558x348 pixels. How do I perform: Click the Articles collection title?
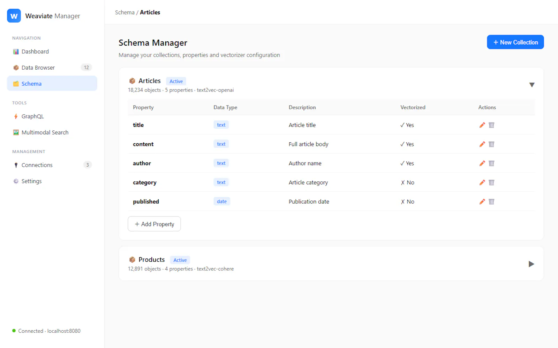pyautogui.click(x=150, y=81)
